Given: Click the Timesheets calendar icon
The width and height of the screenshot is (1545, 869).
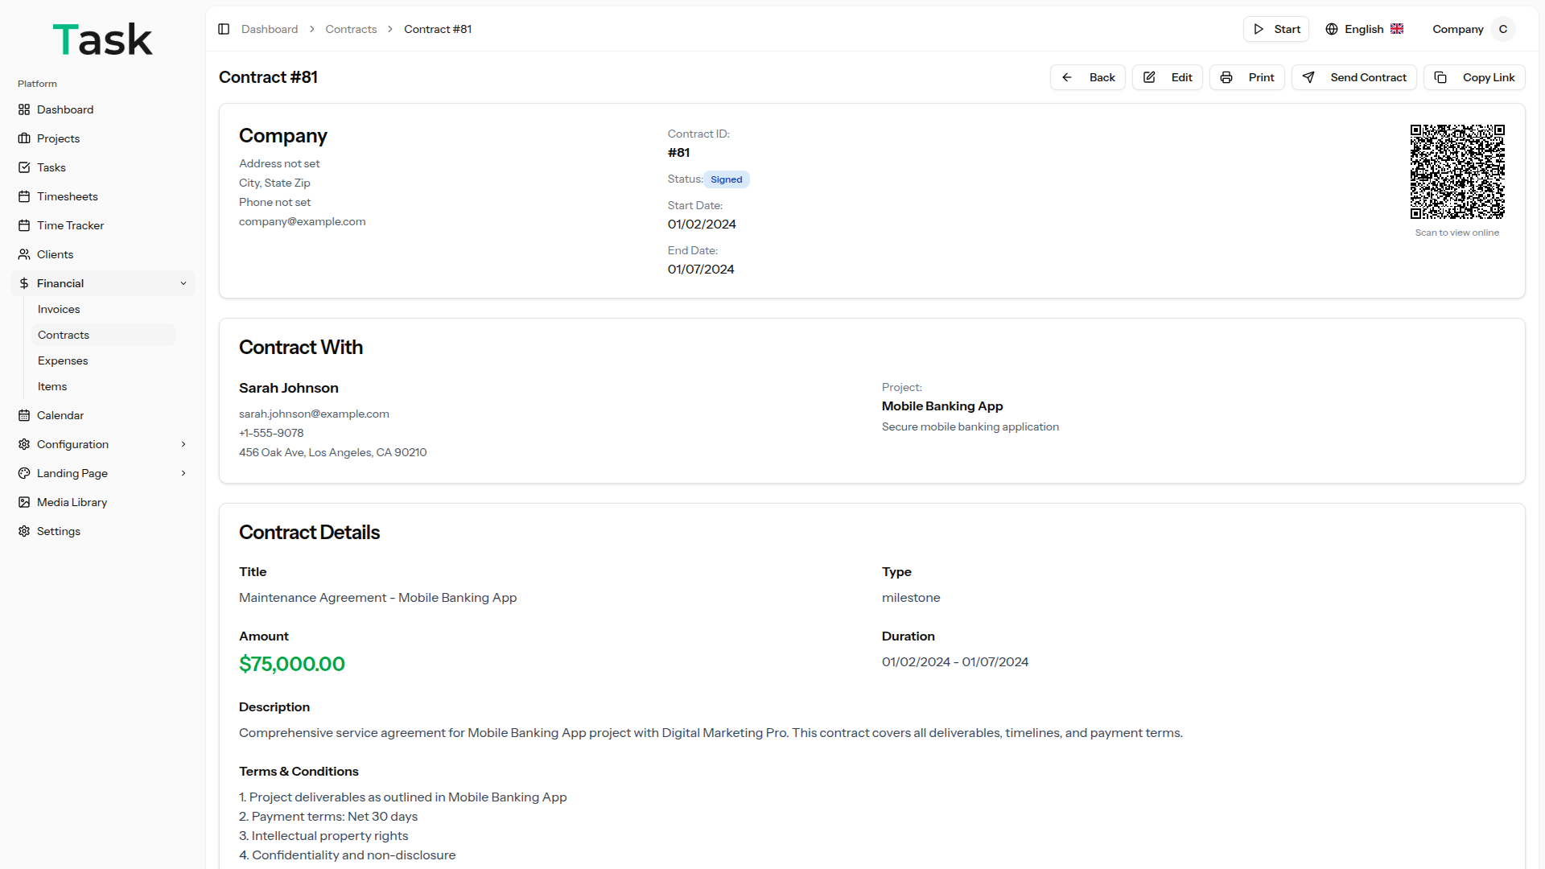Looking at the screenshot, I should pos(24,196).
